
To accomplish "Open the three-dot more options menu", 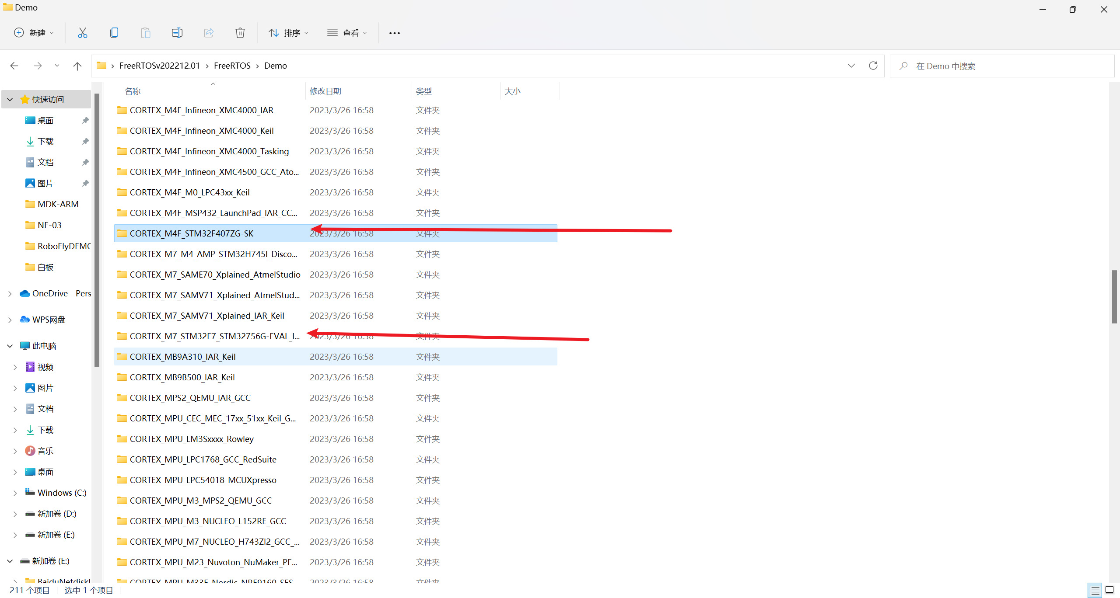I will (x=394, y=33).
